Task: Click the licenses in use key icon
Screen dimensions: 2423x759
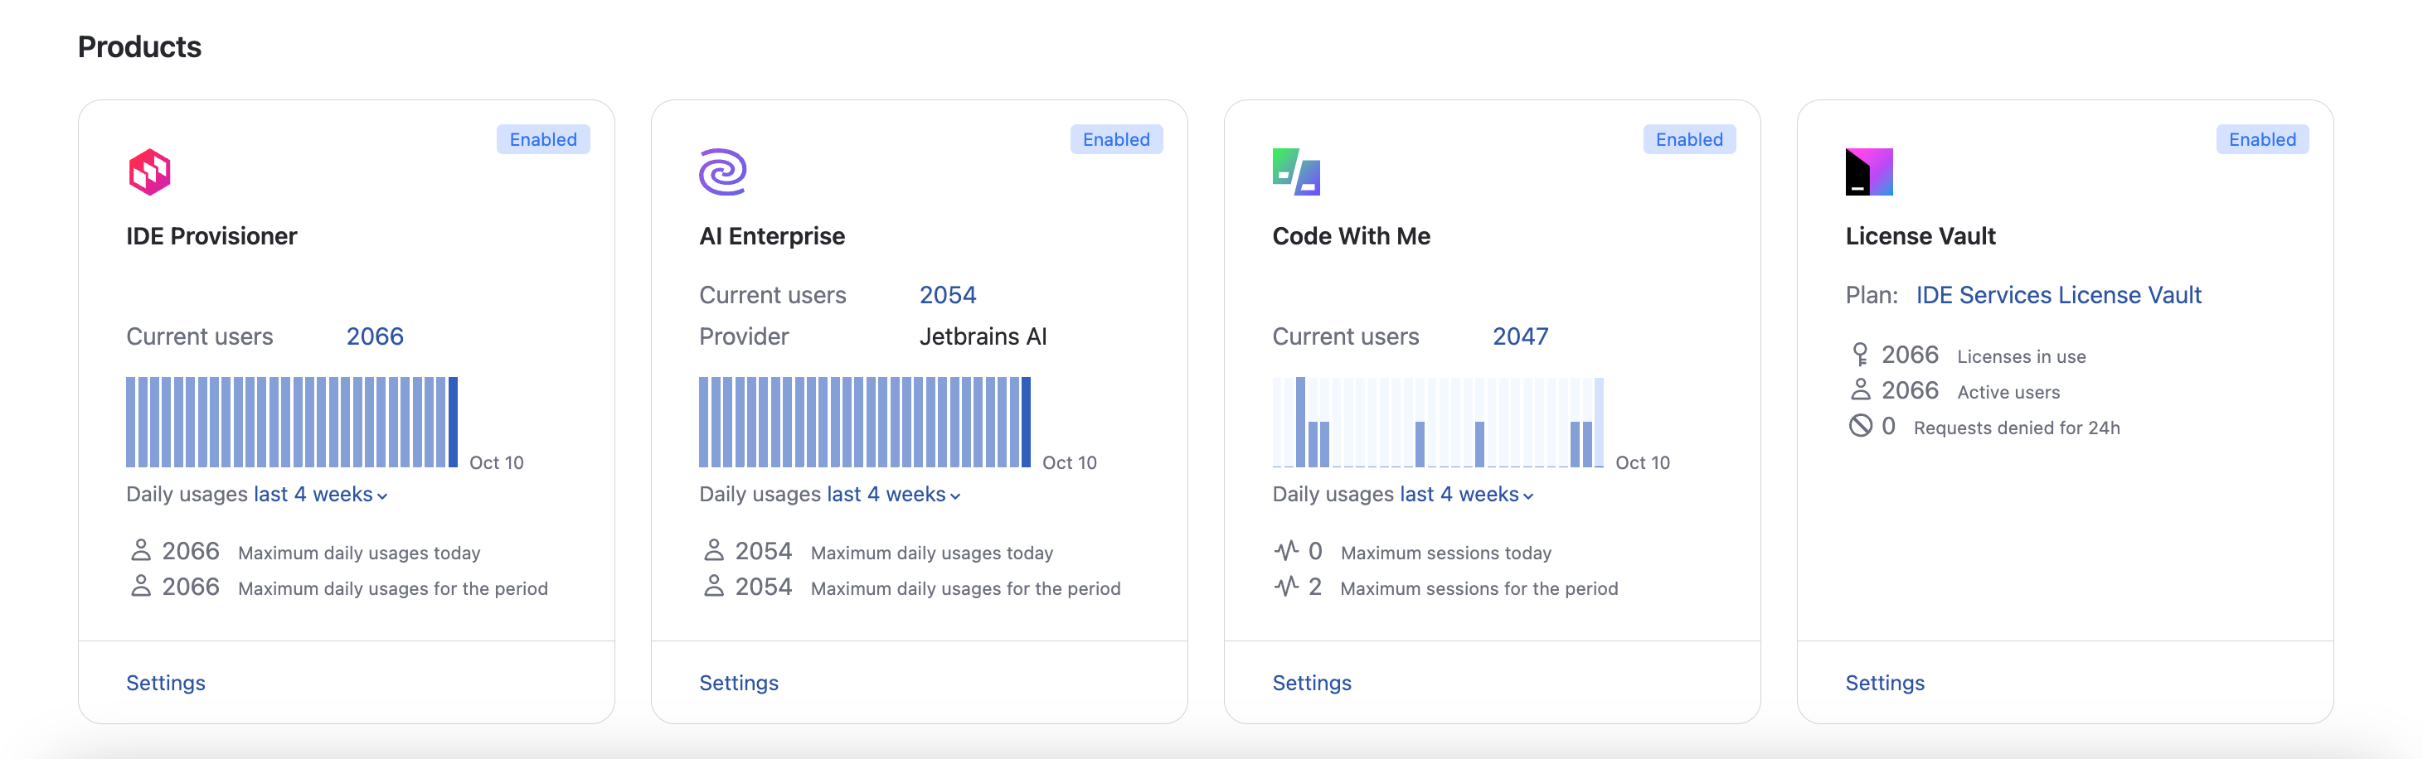Action: (x=1860, y=354)
